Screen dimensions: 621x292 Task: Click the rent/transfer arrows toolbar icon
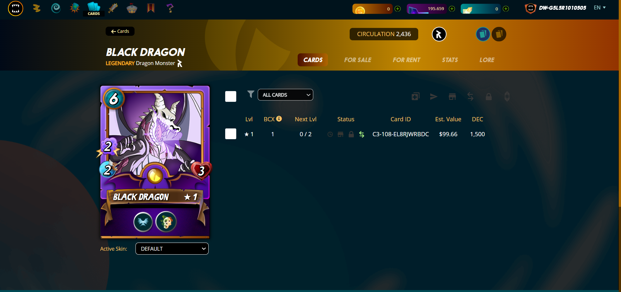click(470, 96)
